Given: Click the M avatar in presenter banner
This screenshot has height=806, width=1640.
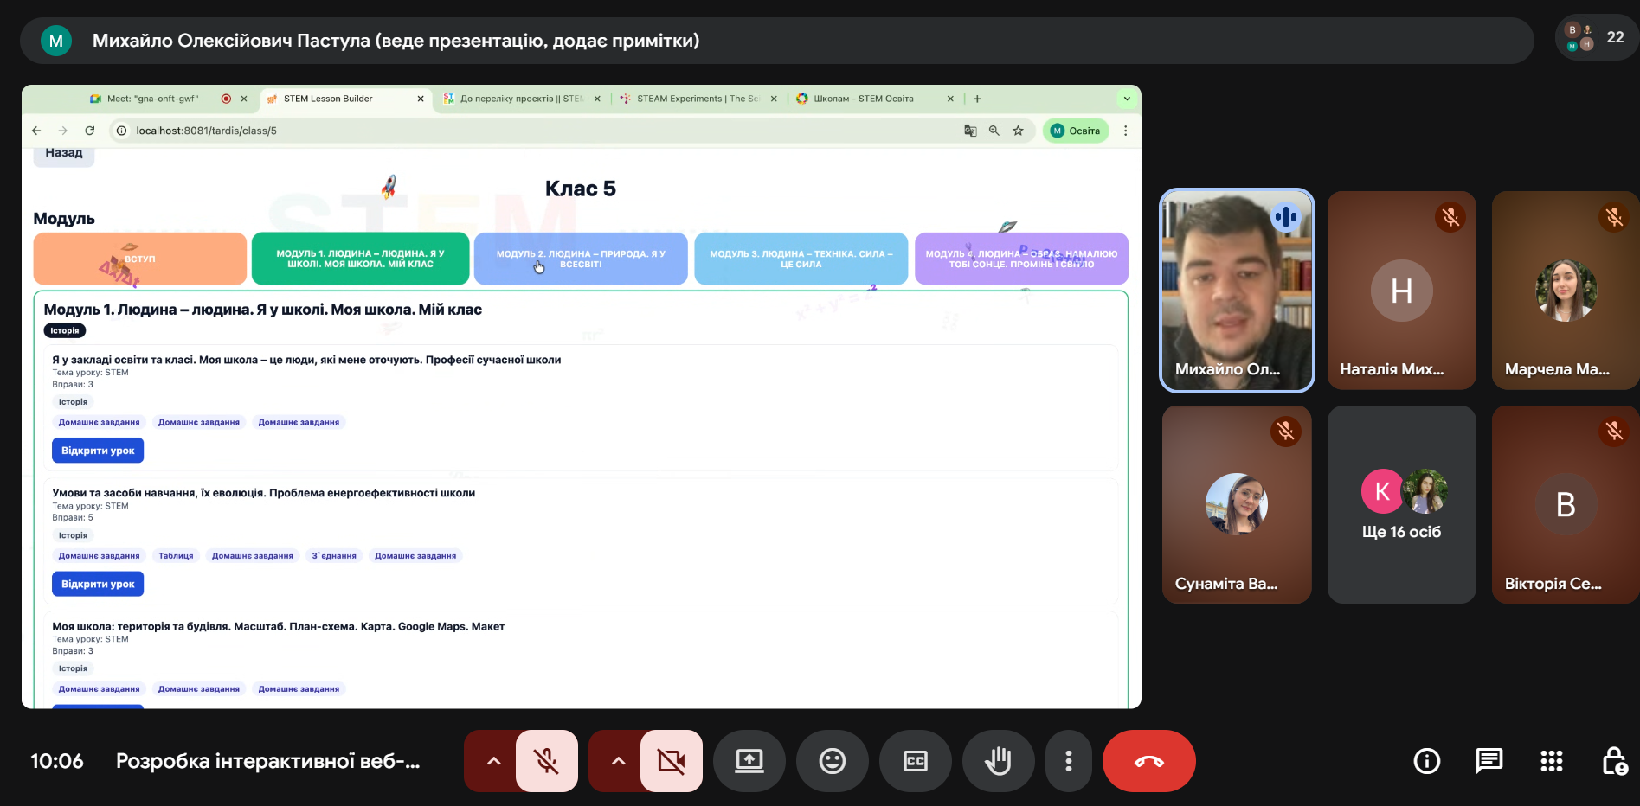Looking at the screenshot, I should [56, 41].
